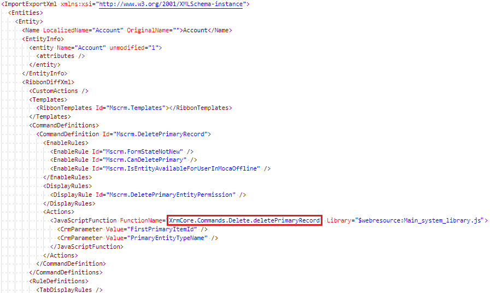Click the RibbonTemplates Mscrm.Templates line

coord(134,108)
